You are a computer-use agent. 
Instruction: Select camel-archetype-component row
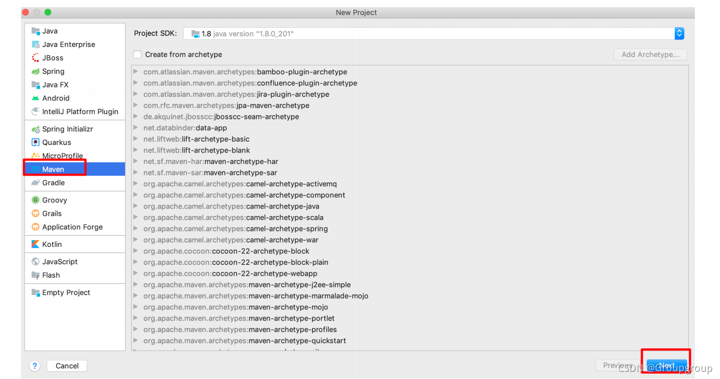pos(409,195)
